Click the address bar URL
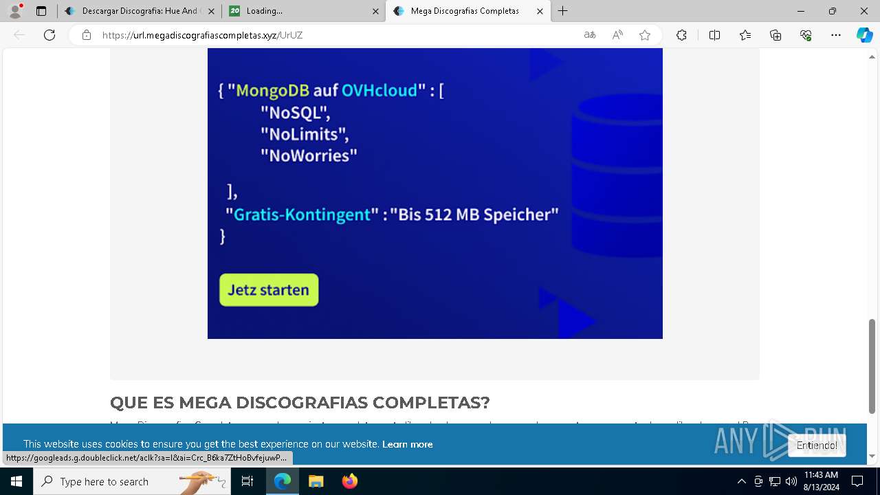This screenshot has height=495, width=880. (202, 35)
